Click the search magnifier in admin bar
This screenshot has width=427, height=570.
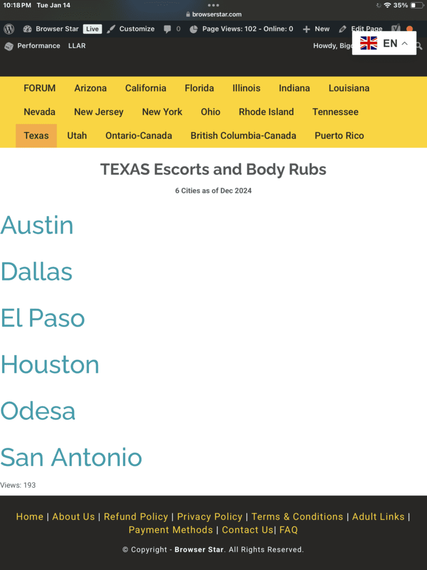coord(419,46)
